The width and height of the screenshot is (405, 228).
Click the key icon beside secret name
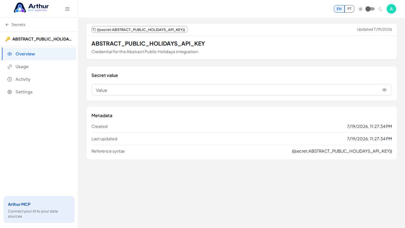pos(8,39)
